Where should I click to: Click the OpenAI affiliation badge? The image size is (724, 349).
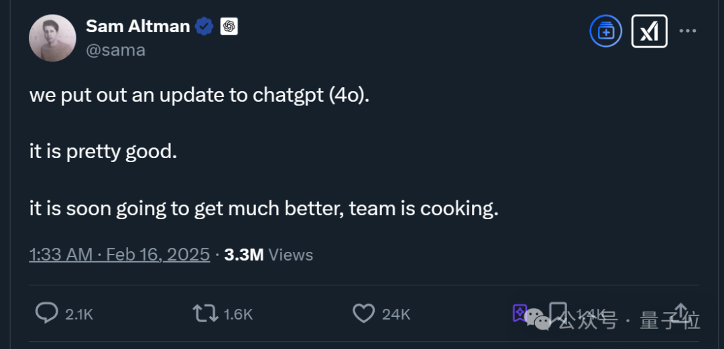229,27
